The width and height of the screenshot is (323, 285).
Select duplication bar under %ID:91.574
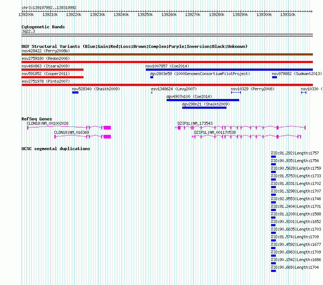[x=273, y=240]
